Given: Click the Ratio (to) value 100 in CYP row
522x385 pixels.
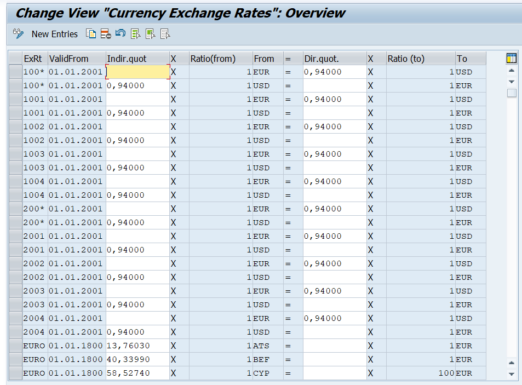Looking at the screenshot, I should coord(421,373).
